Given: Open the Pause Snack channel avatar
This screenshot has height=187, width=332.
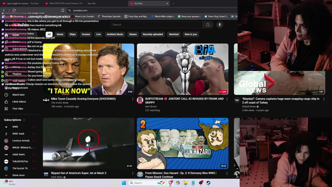Looking at the screenshot, I should click(140, 174).
